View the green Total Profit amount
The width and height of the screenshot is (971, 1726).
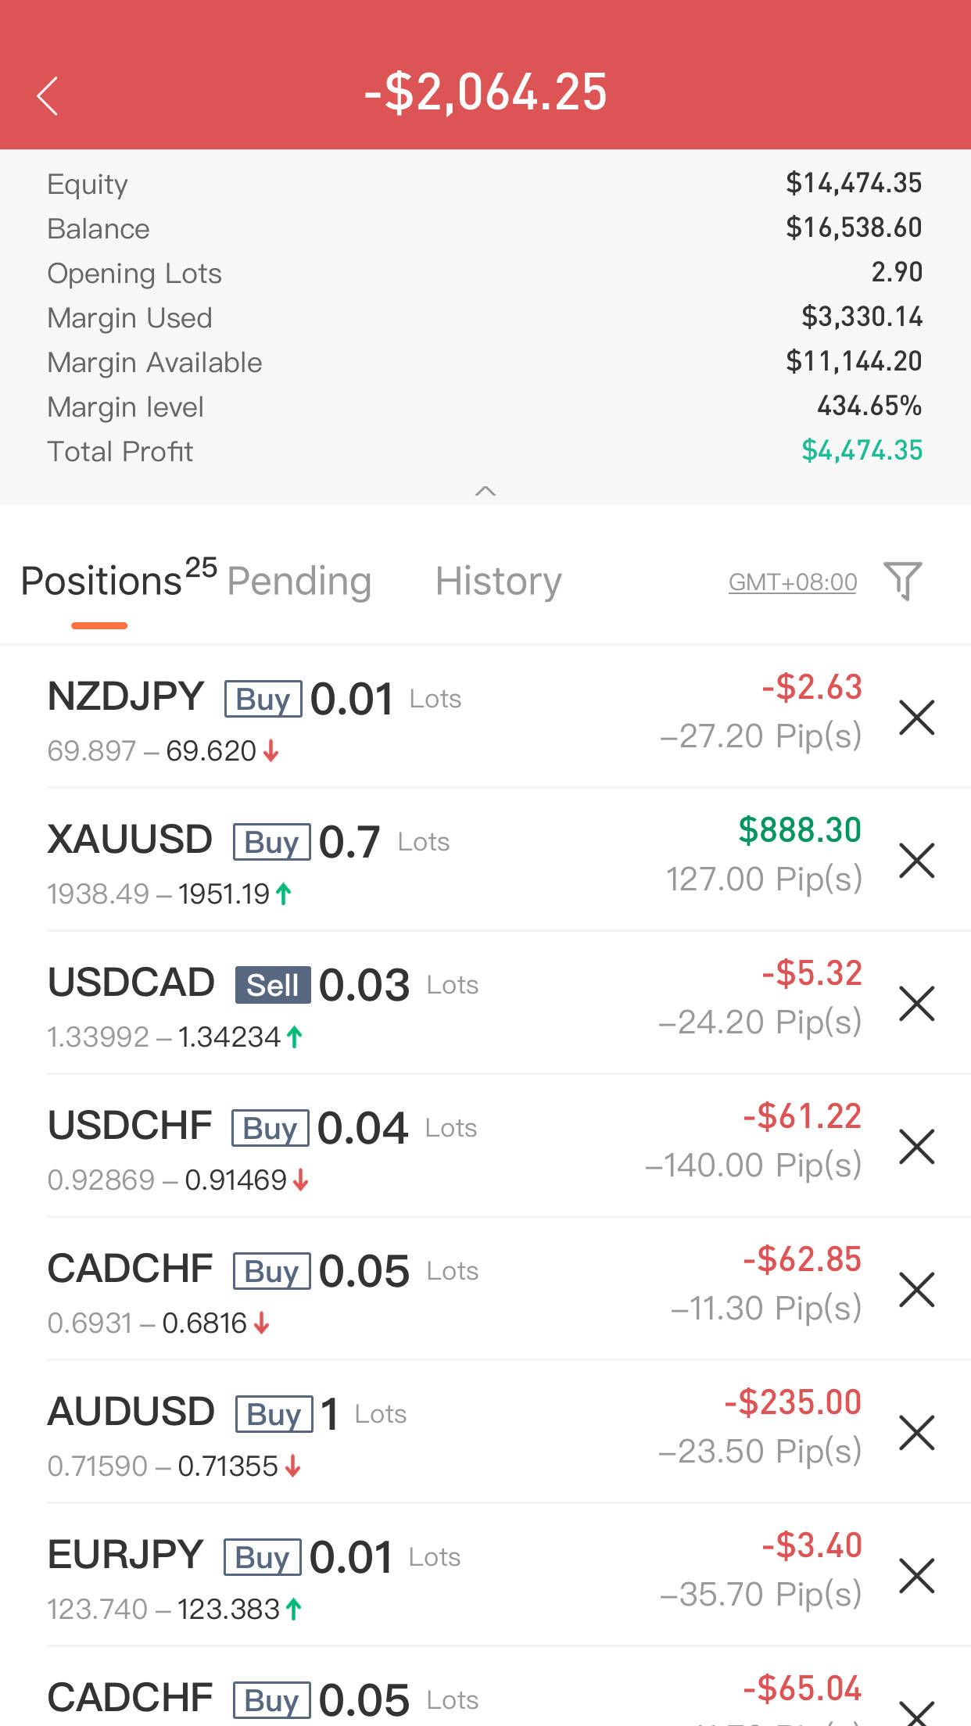[x=862, y=451]
